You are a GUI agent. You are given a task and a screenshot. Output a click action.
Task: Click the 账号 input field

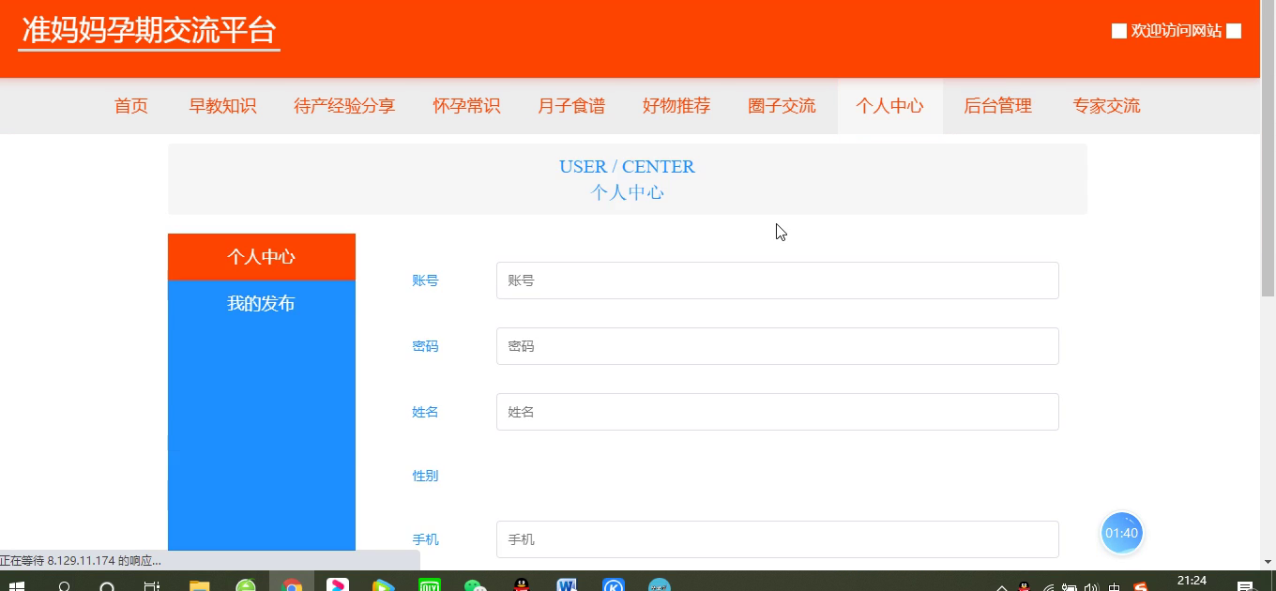tap(777, 280)
